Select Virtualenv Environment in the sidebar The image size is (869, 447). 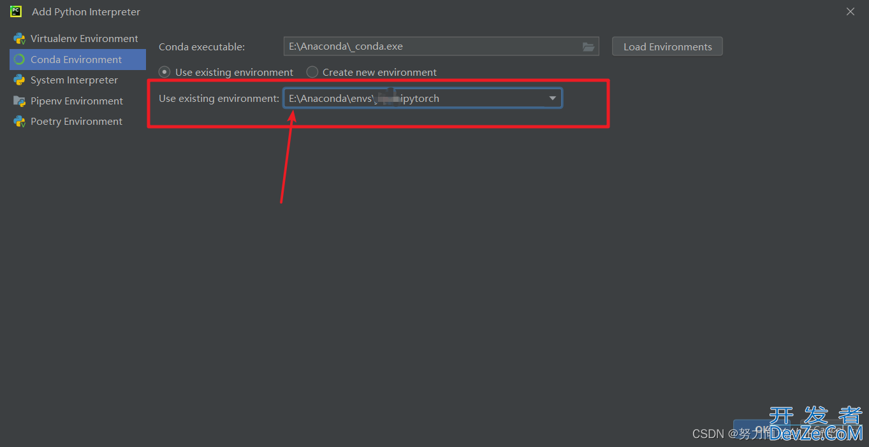78,39
